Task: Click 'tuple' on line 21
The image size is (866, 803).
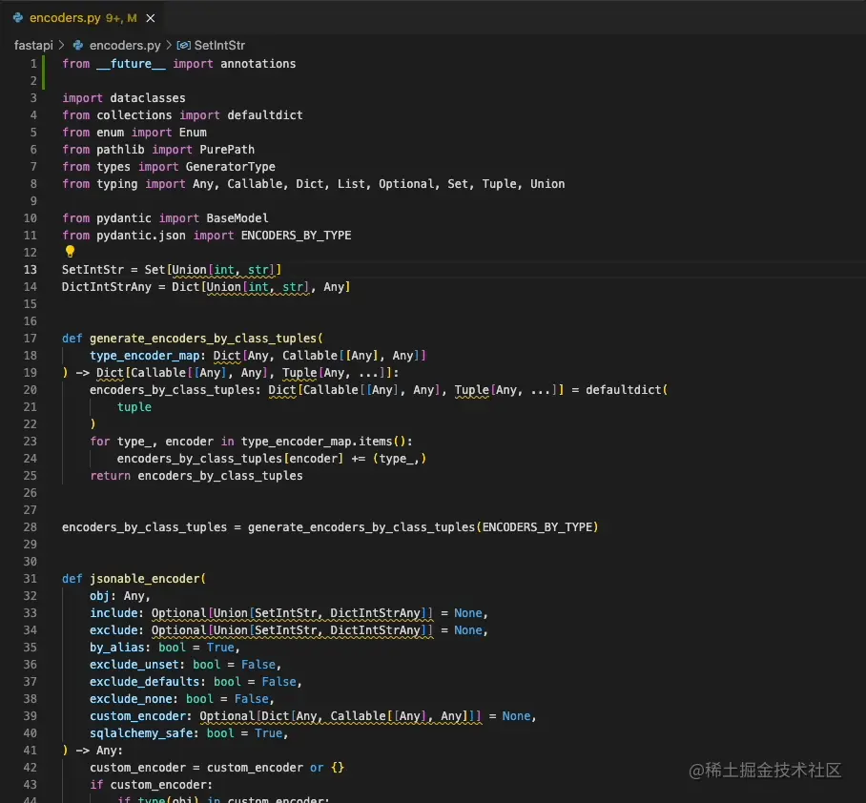Action: point(134,406)
